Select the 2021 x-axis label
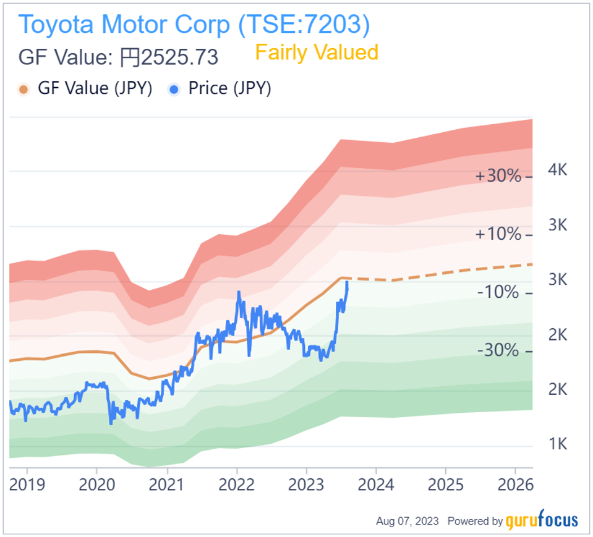593x537 pixels. click(x=167, y=484)
